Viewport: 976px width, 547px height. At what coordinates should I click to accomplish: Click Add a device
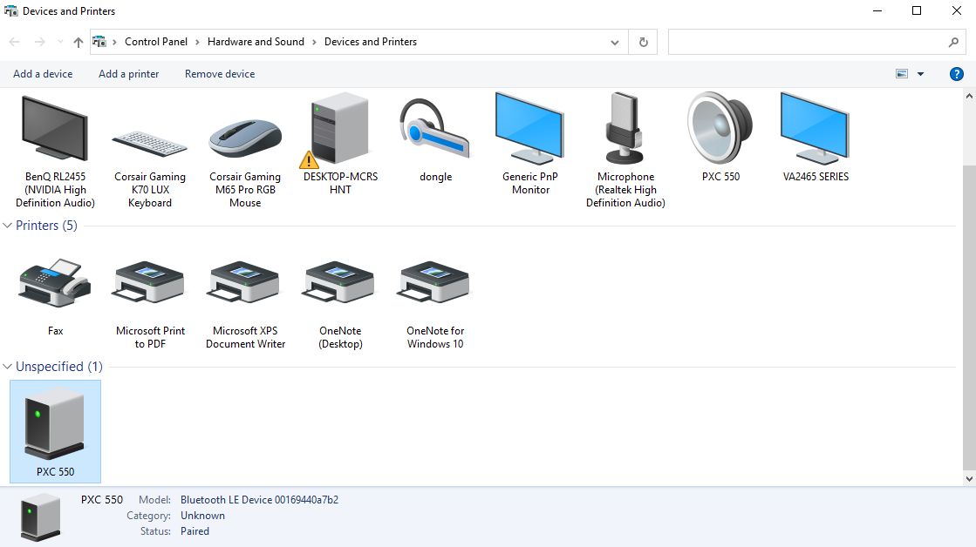(x=43, y=74)
